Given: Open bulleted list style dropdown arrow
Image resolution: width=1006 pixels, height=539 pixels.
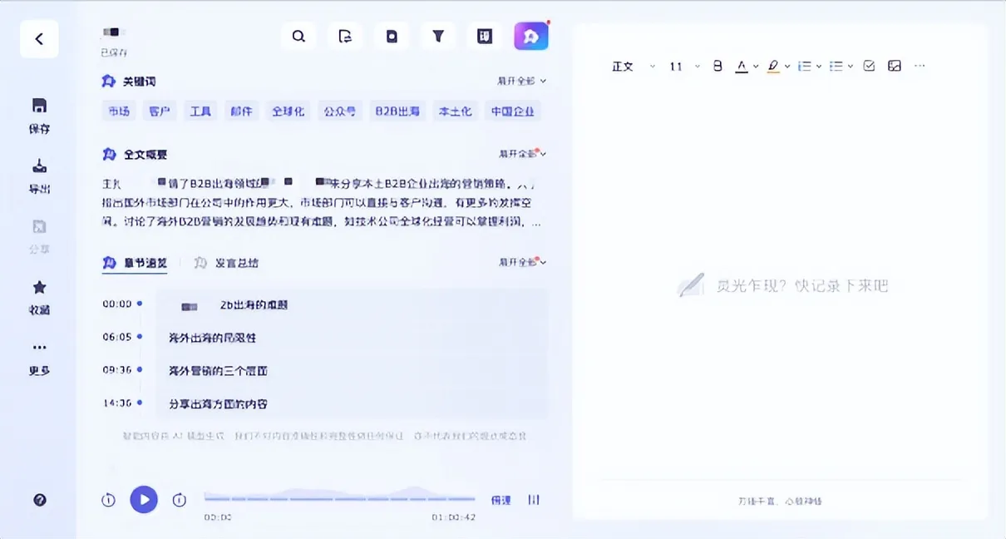Looking at the screenshot, I should click(x=851, y=67).
